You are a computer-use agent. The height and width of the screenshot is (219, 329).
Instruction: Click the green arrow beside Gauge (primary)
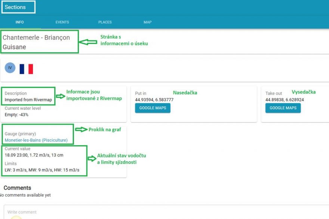coord(81,129)
